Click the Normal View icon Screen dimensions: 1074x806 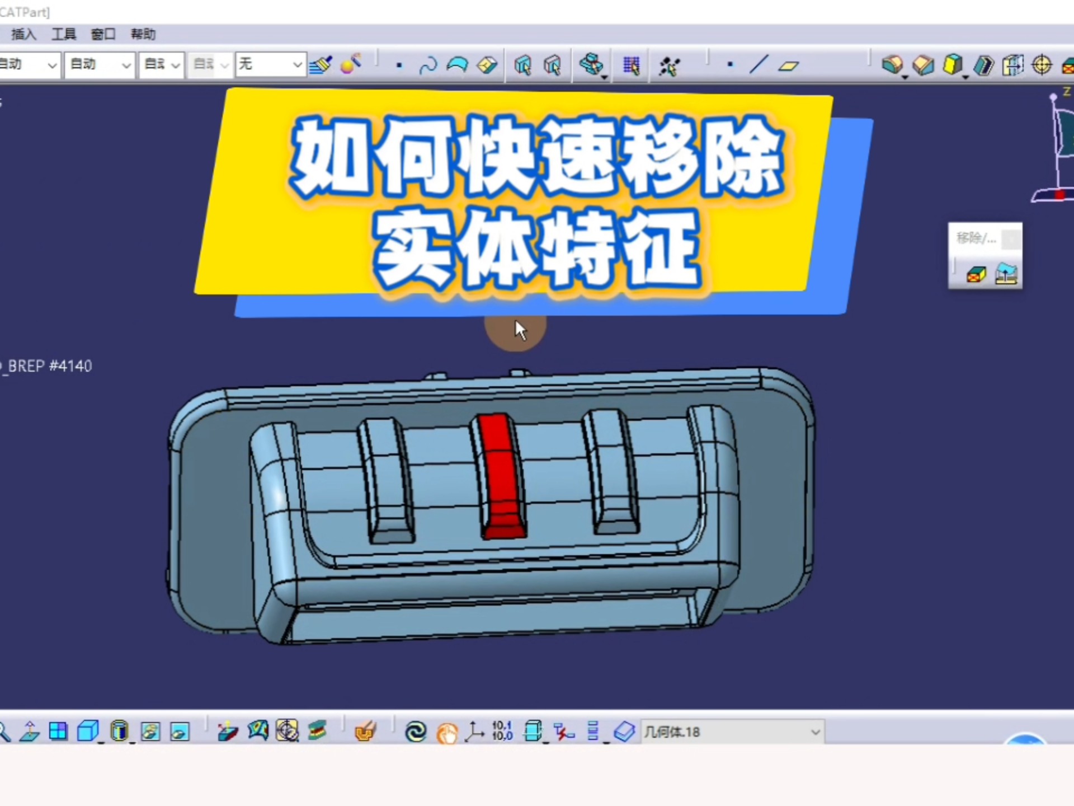coord(29,731)
